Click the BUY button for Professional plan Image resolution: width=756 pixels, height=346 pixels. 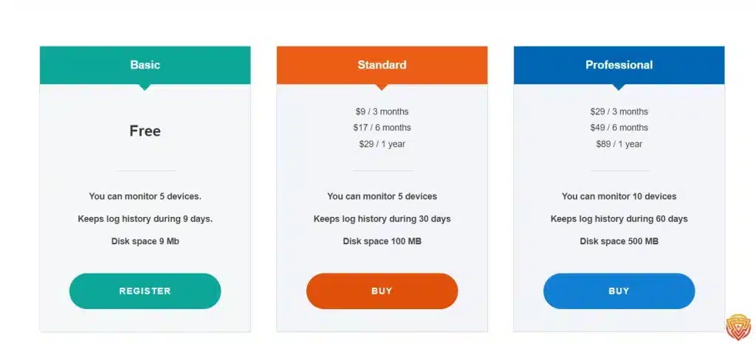(x=619, y=291)
